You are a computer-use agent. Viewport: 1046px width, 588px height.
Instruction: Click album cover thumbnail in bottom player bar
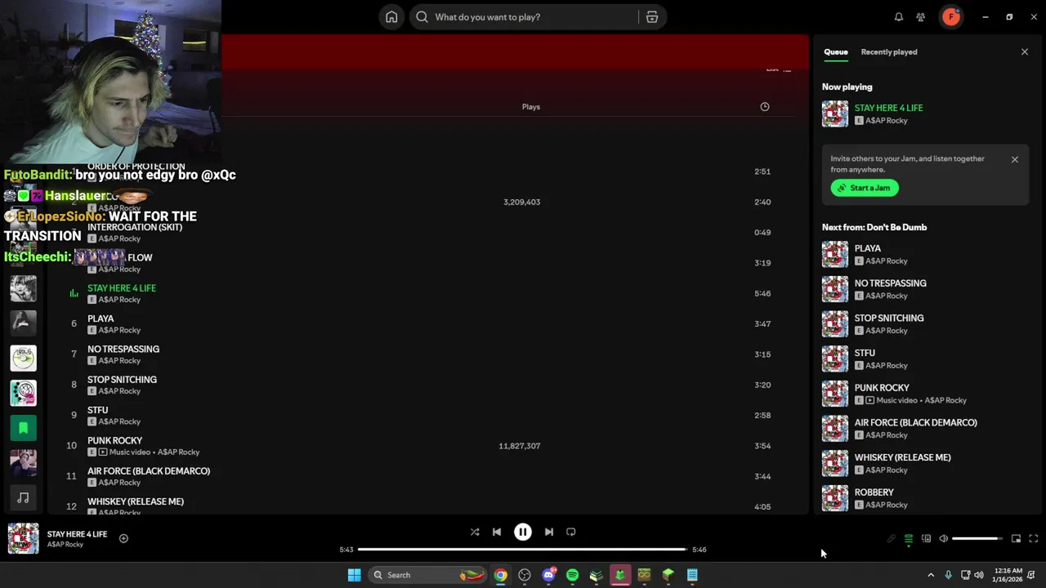23,538
